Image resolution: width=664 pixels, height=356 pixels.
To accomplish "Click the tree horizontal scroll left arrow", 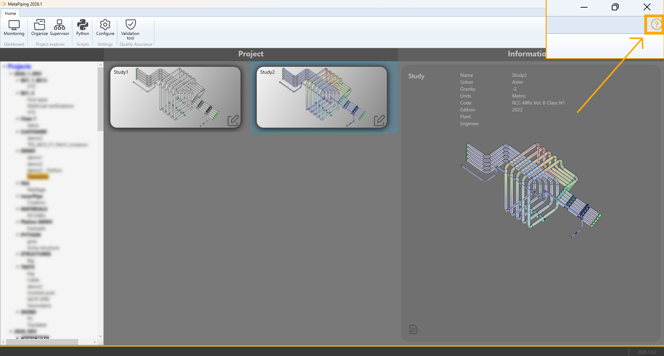I will (3, 342).
